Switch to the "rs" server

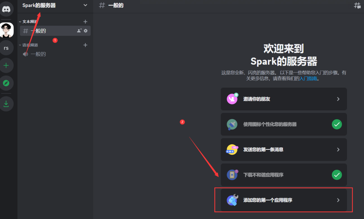[6, 48]
